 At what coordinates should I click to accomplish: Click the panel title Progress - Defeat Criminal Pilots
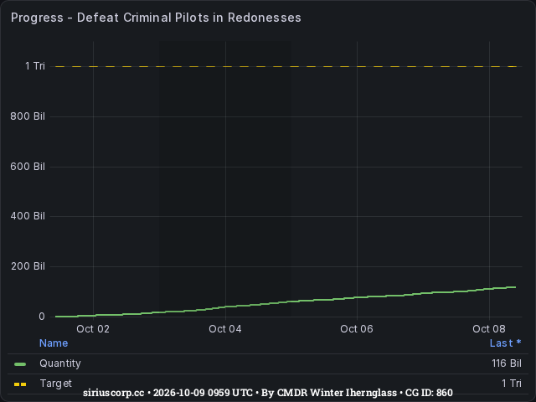[x=156, y=18]
